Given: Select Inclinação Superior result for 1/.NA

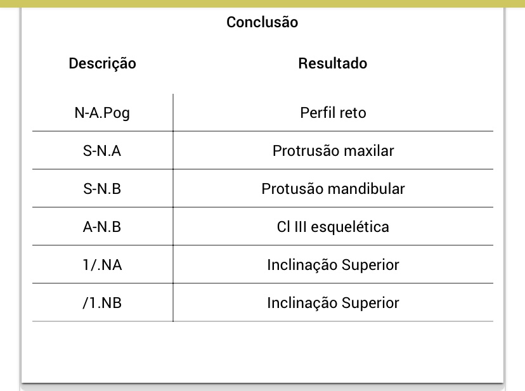Looking at the screenshot, I should coord(333,265).
